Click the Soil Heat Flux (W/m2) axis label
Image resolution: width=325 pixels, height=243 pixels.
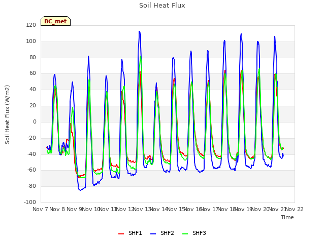7,114
